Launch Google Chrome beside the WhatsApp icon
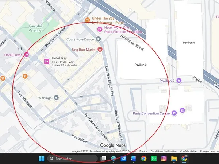 coord(143,159)
